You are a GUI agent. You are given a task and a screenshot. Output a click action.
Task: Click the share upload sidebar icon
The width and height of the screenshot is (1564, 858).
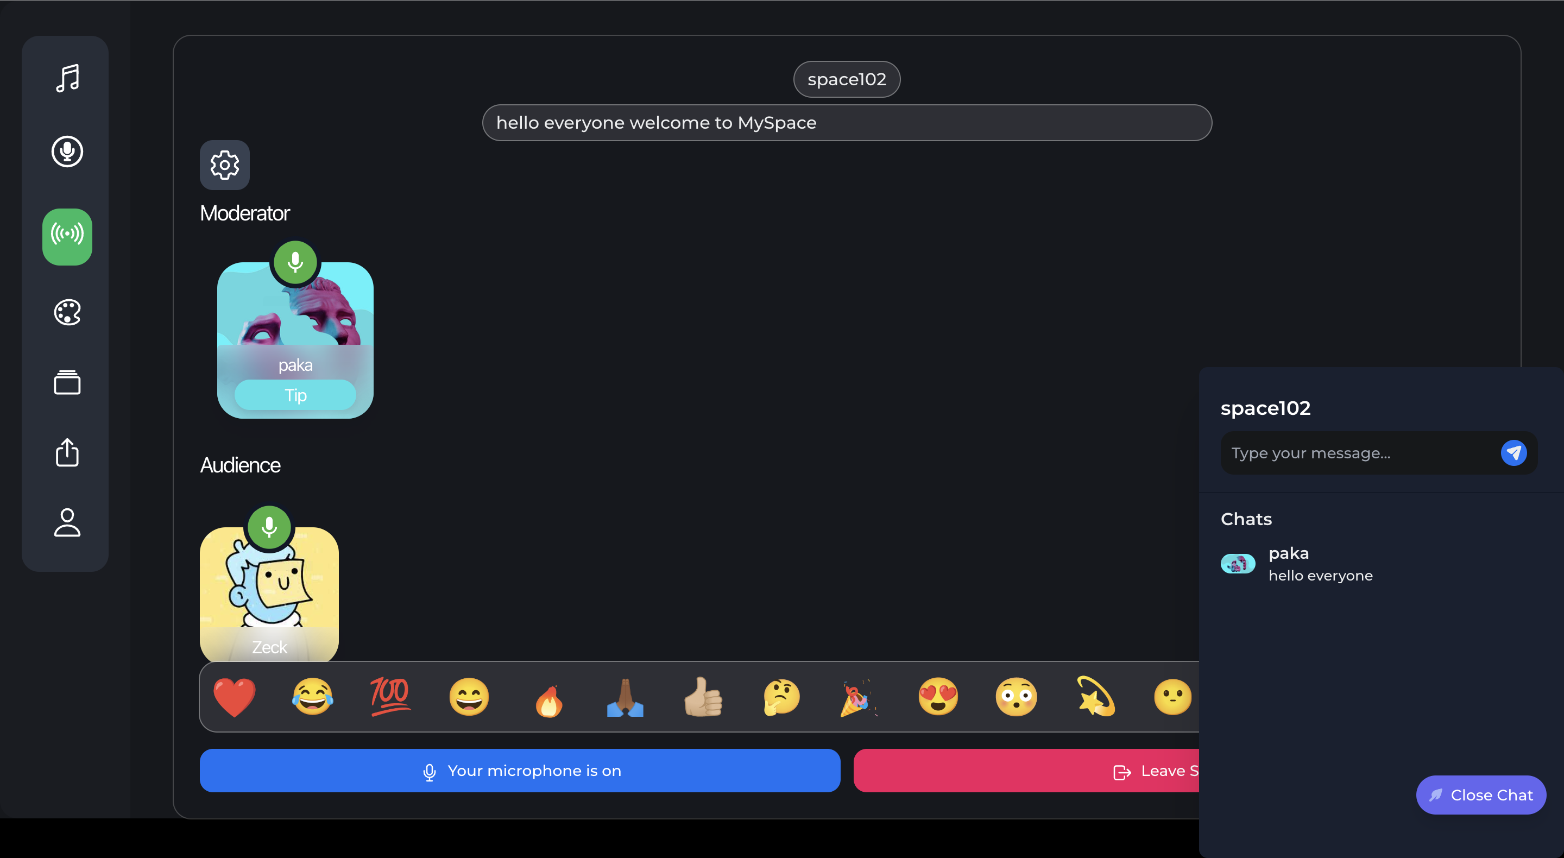pos(67,452)
